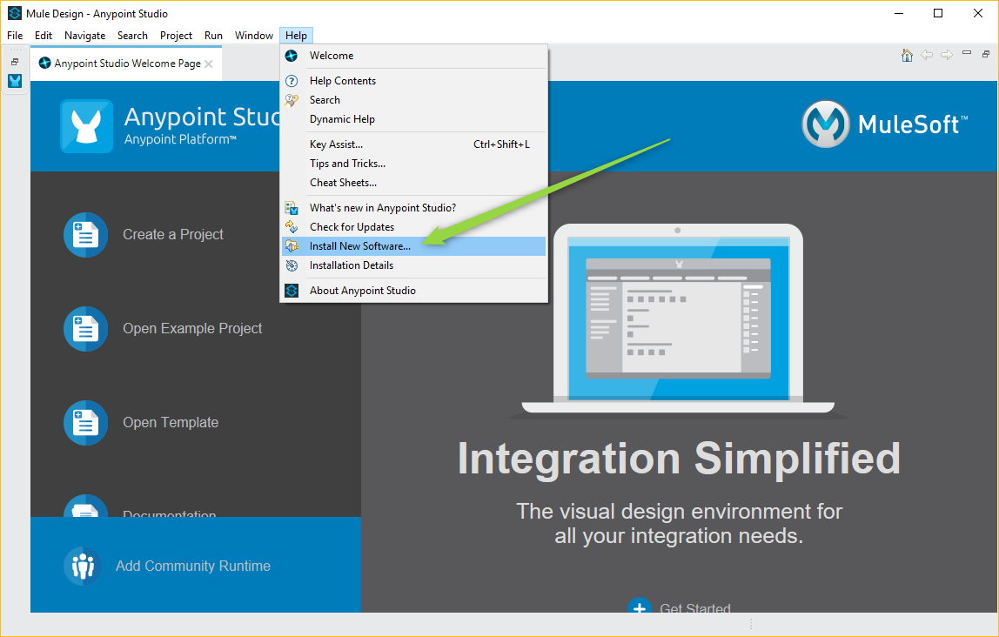Viewport: 999px width, 637px height.
Task: Open the Documentation section
Action: click(169, 515)
